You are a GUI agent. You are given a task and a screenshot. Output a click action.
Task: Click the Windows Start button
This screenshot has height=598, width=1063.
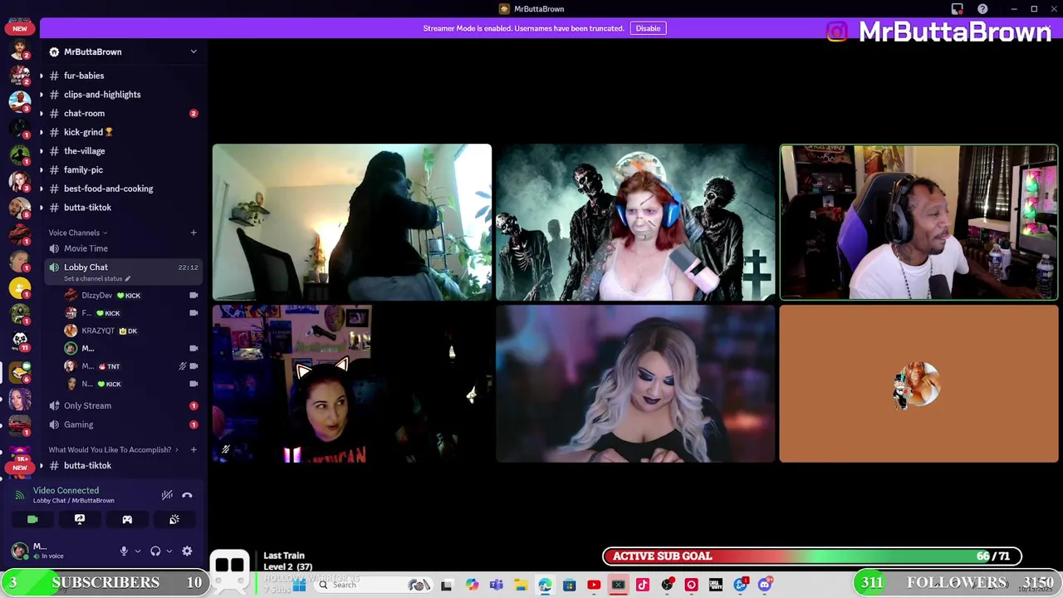(x=299, y=585)
